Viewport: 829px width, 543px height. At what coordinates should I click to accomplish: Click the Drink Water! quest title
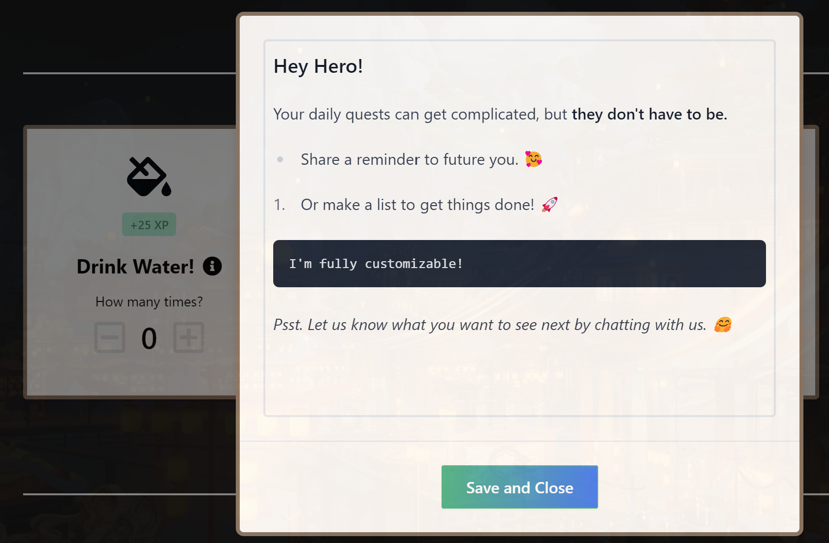[x=135, y=267]
